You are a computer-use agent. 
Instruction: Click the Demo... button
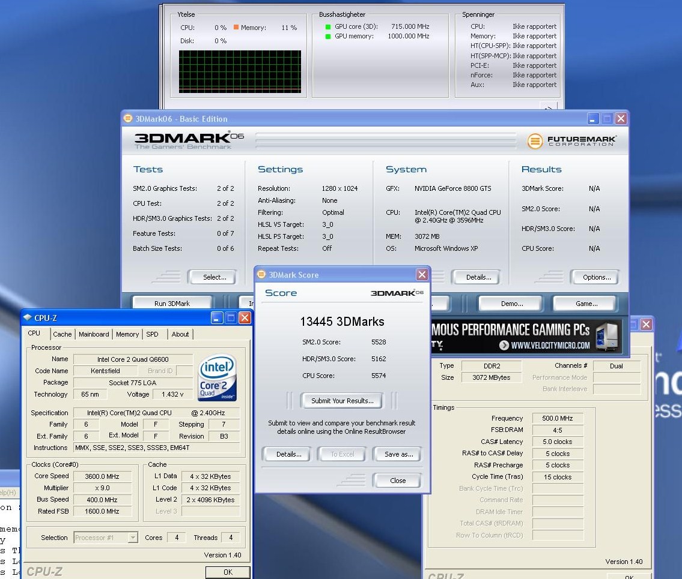pos(511,304)
